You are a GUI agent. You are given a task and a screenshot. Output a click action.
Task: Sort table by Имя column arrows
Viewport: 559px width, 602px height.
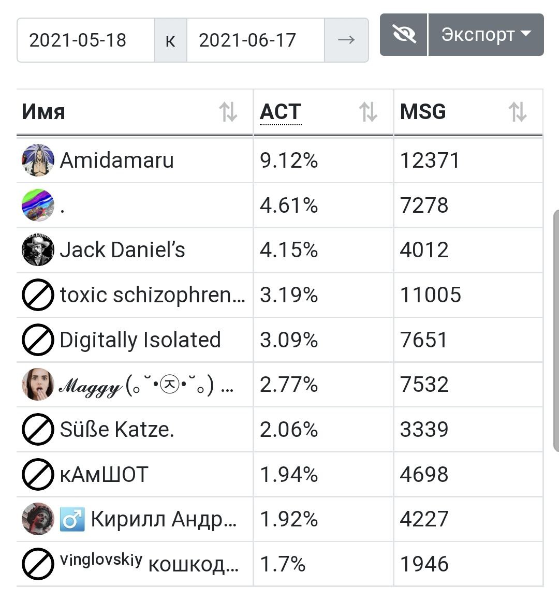coord(228,112)
